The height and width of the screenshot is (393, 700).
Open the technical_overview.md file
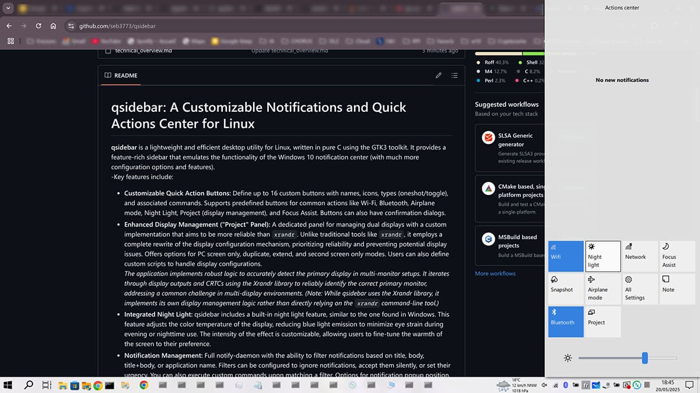point(143,51)
